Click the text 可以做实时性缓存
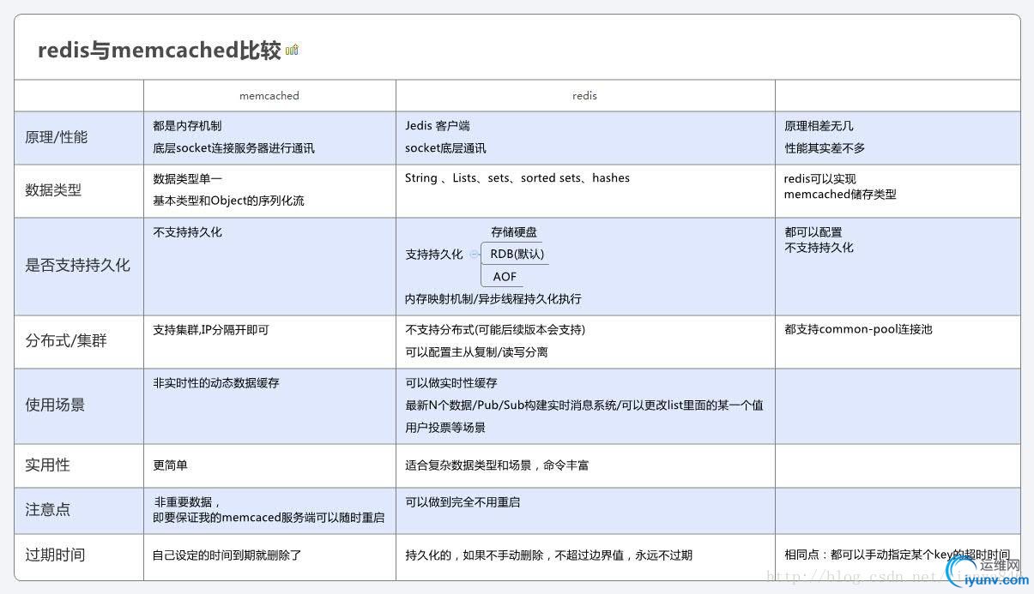 pos(451,383)
